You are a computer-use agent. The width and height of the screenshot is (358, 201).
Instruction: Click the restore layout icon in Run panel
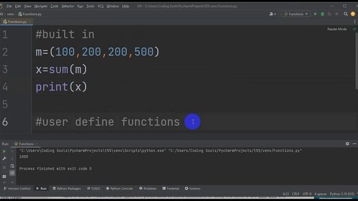click(4, 176)
